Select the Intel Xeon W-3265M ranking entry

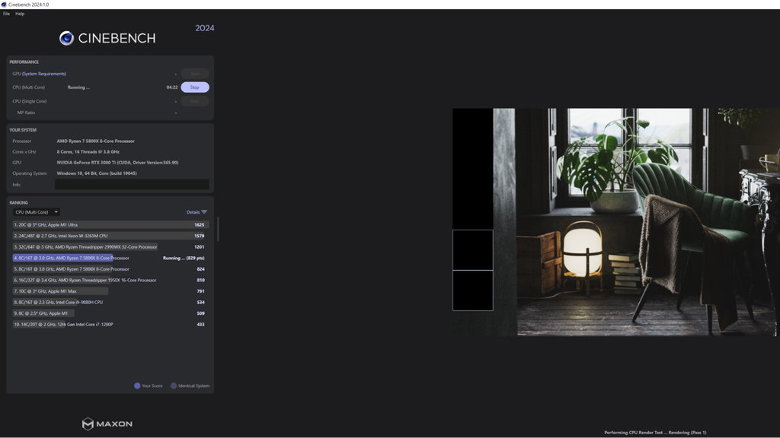[109, 236]
